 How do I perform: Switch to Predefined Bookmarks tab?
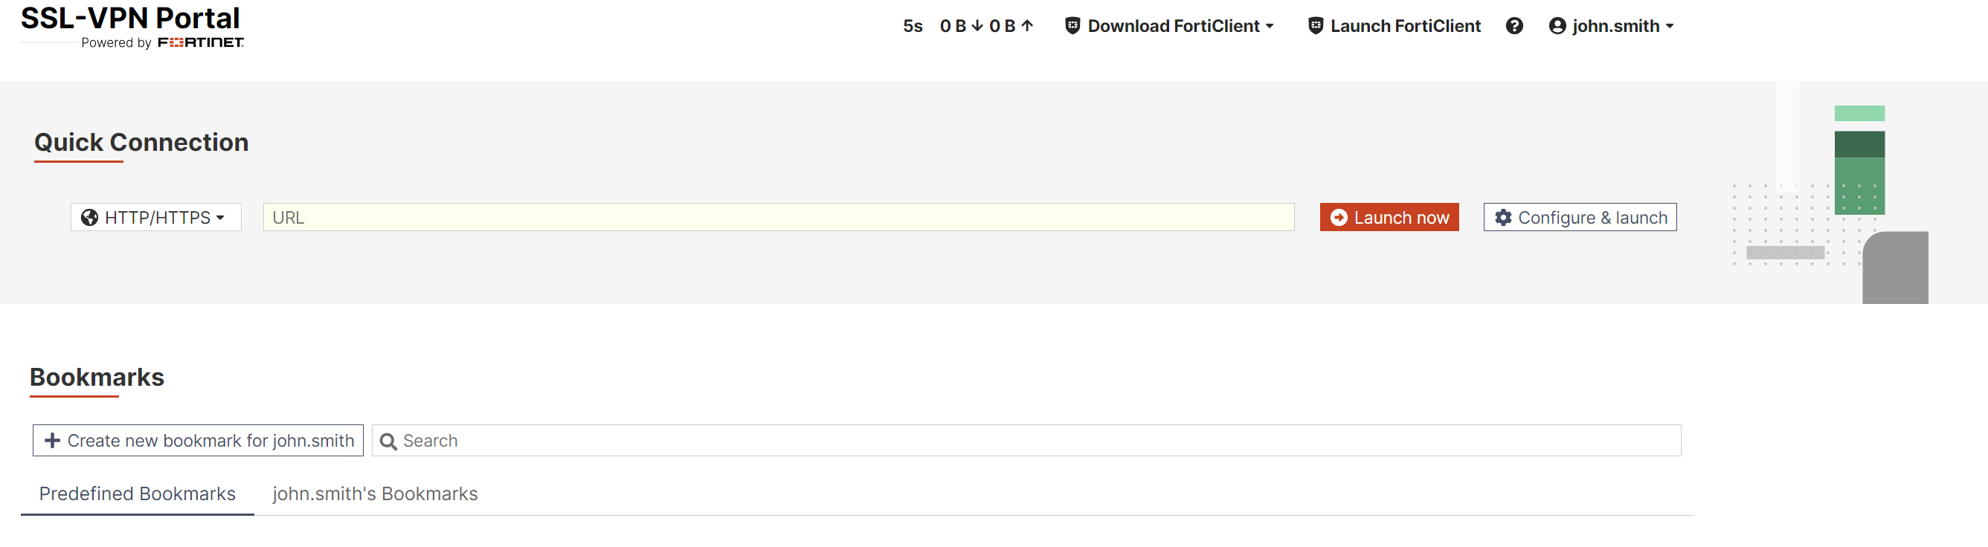point(138,493)
